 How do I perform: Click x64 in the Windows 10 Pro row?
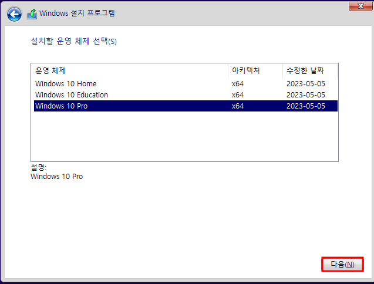point(238,106)
